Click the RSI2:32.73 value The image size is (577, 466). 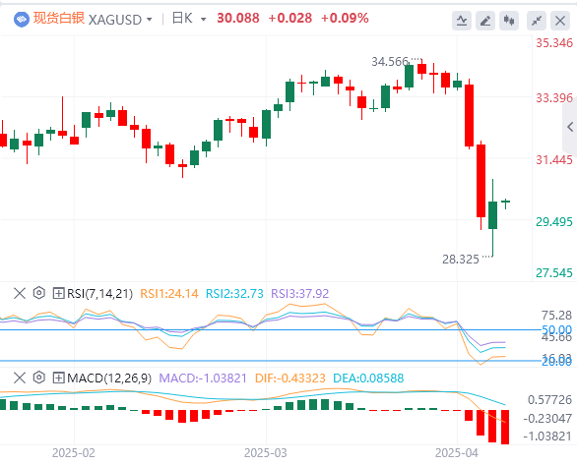[x=234, y=294]
